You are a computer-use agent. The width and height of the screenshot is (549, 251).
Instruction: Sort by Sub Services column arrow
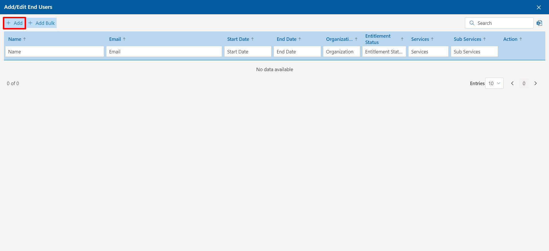coord(485,39)
